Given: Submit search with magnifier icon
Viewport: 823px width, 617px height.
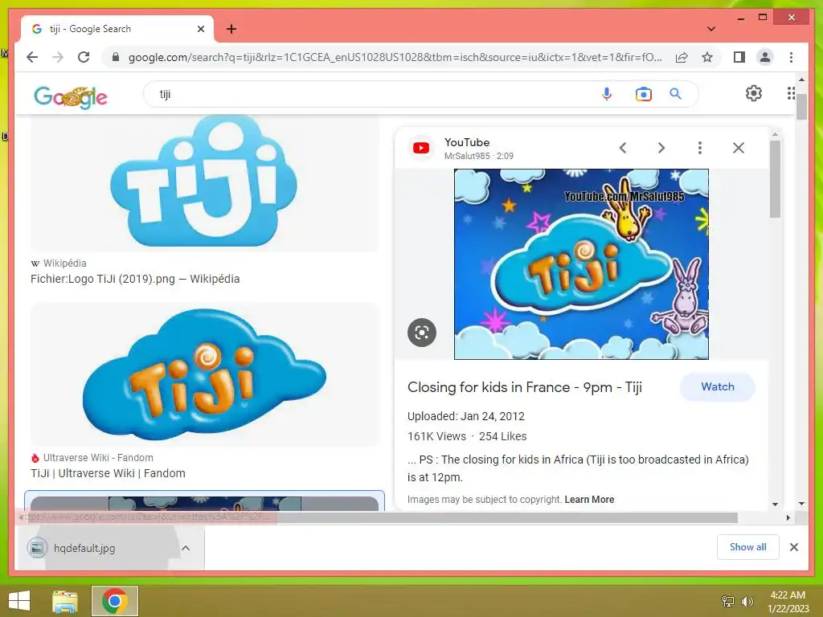Looking at the screenshot, I should click(x=675, y=94).
